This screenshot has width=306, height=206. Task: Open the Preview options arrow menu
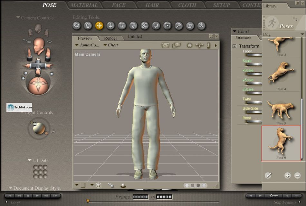[215, 46]
